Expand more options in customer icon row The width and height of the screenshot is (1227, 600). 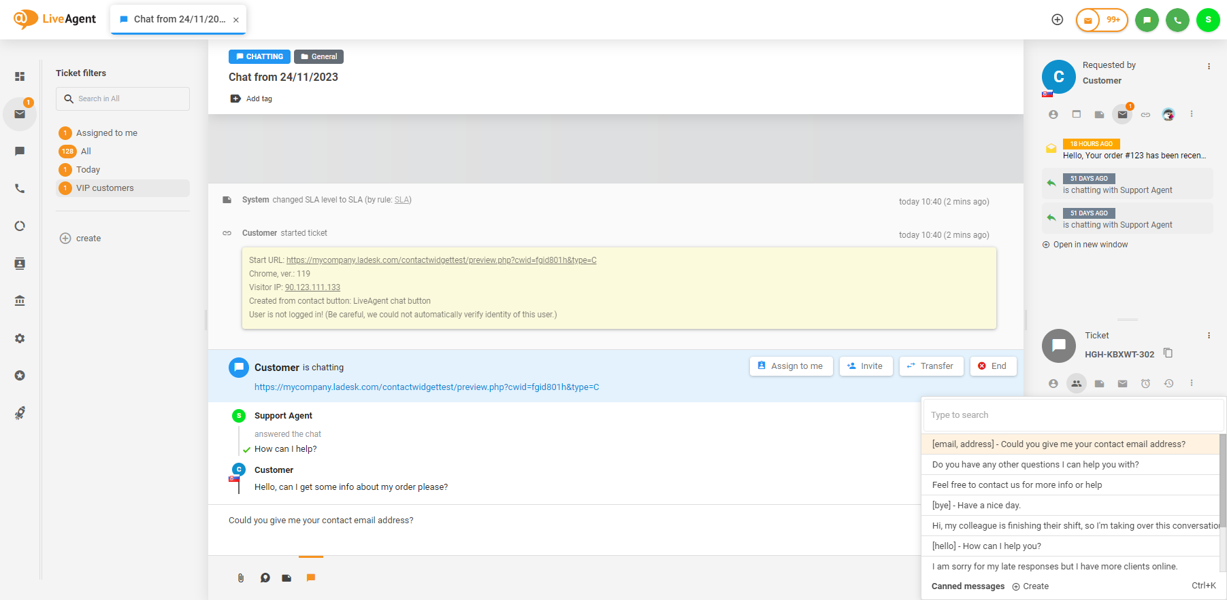tap(1192, 114)
